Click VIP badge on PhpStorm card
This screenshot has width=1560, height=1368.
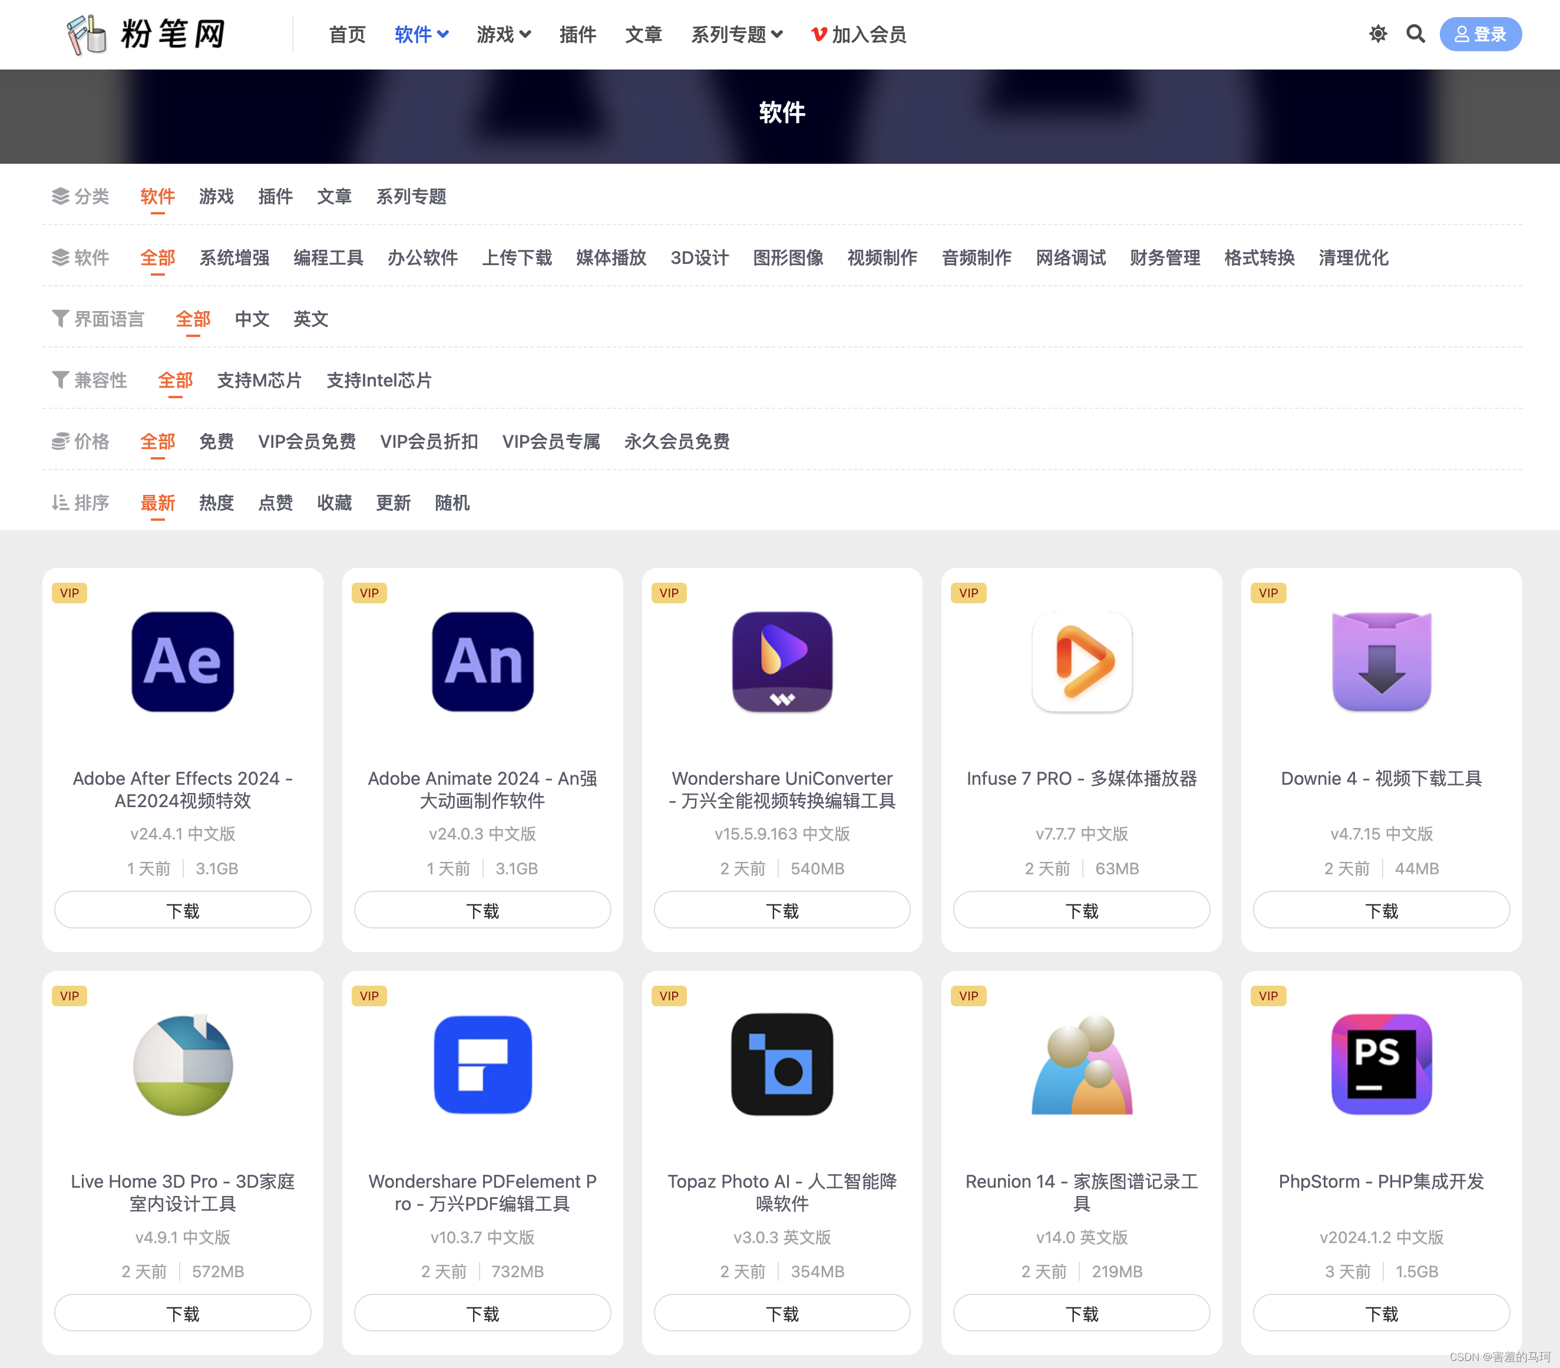[x=1268, y=996]
